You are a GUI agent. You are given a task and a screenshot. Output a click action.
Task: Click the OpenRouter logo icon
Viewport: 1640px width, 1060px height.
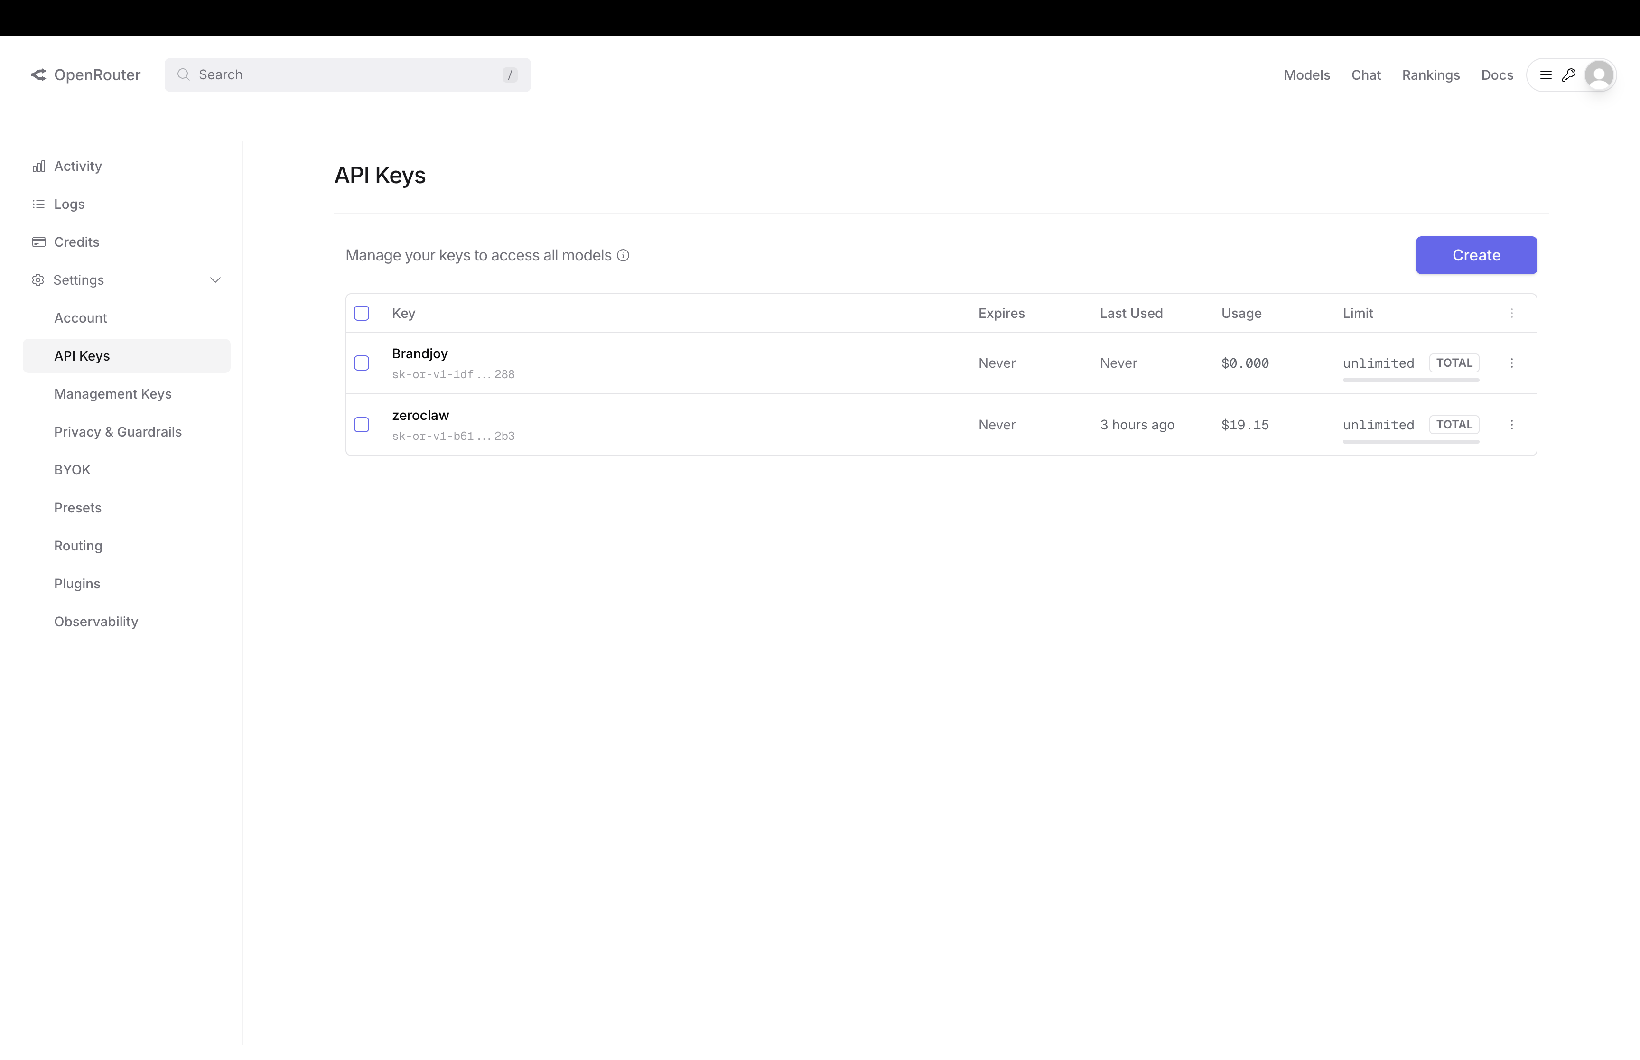pos(39,74)
